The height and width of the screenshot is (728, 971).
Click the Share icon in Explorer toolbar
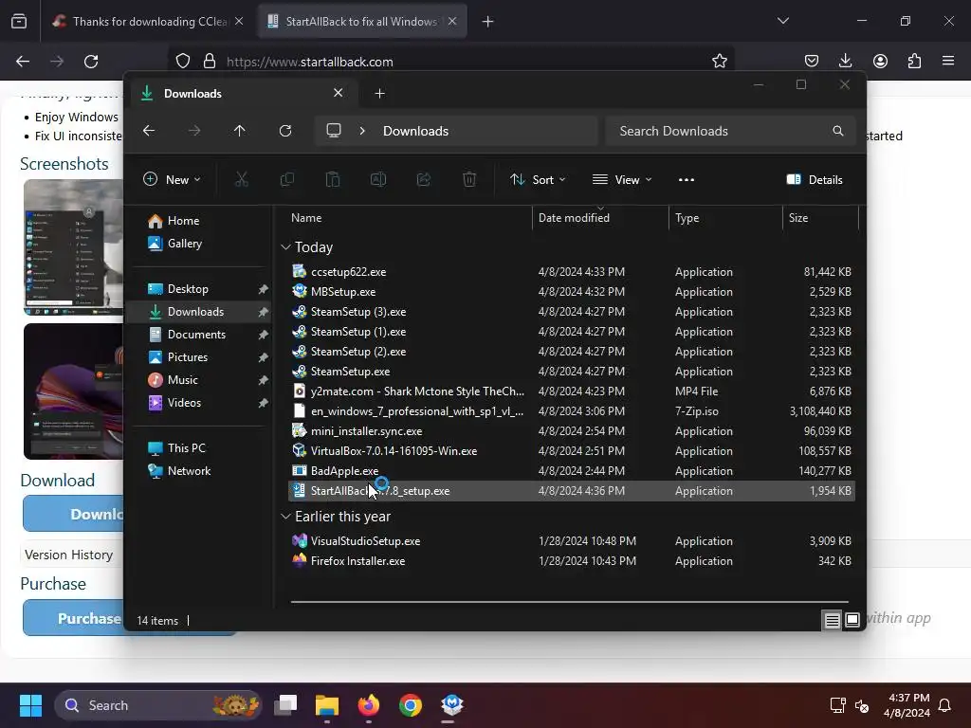click(424, 179)
